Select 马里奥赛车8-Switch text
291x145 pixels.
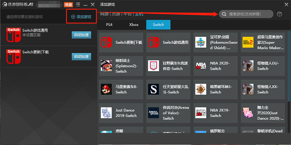click(x=126, y=89)
